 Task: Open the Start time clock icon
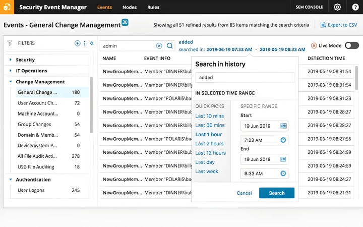(283, 140)
